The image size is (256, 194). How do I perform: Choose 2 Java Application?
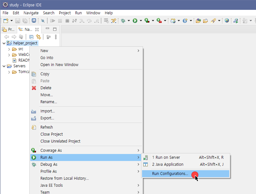click(x=186, y=164)
